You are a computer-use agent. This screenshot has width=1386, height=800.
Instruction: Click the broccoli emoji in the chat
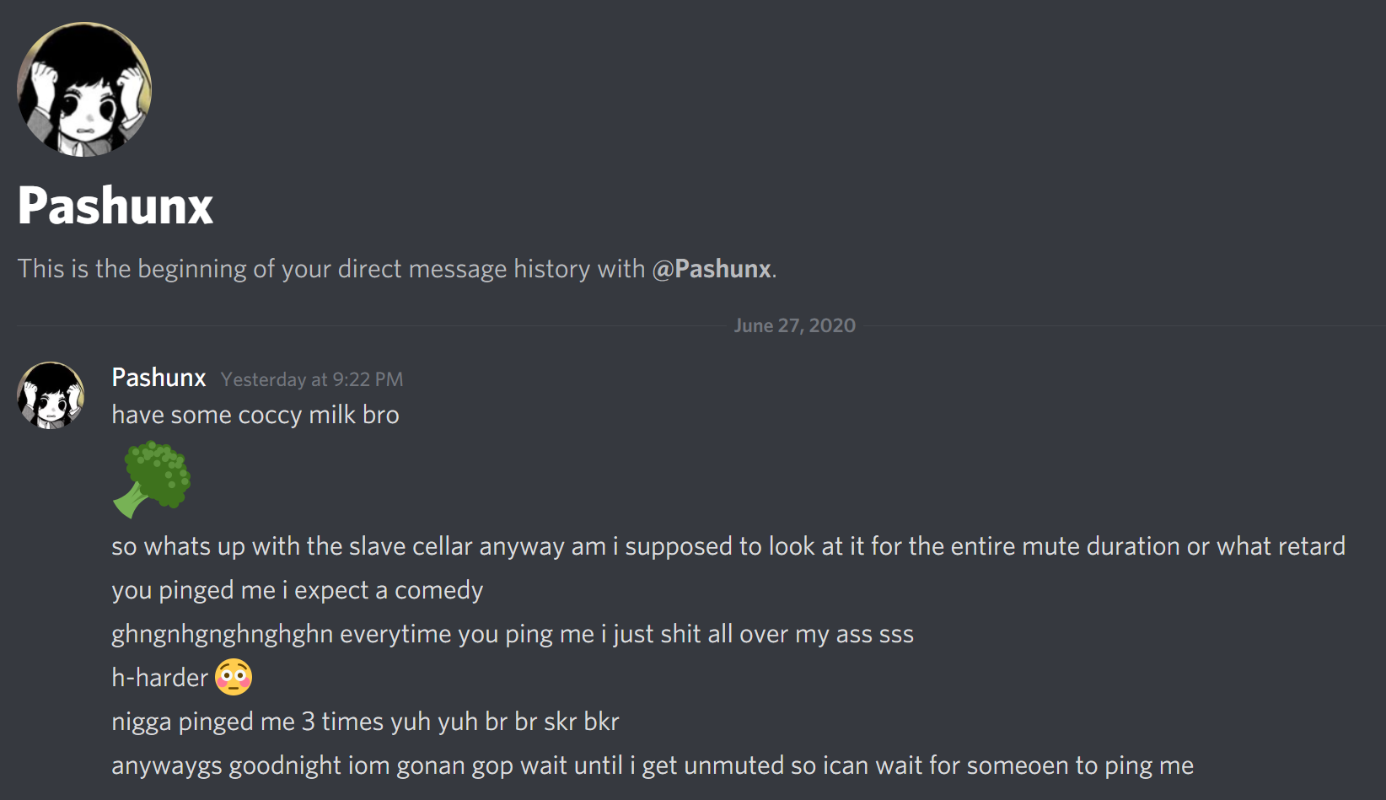pos(153,479)
